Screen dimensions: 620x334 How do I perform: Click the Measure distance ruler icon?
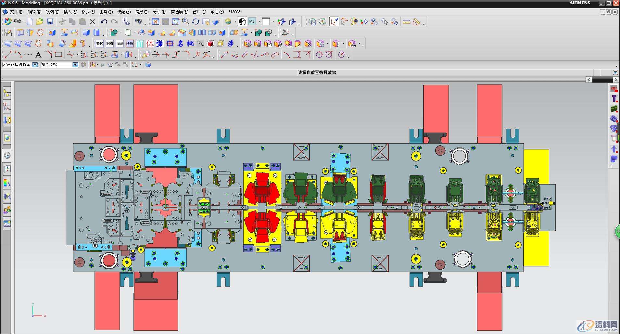coord(406,22)
